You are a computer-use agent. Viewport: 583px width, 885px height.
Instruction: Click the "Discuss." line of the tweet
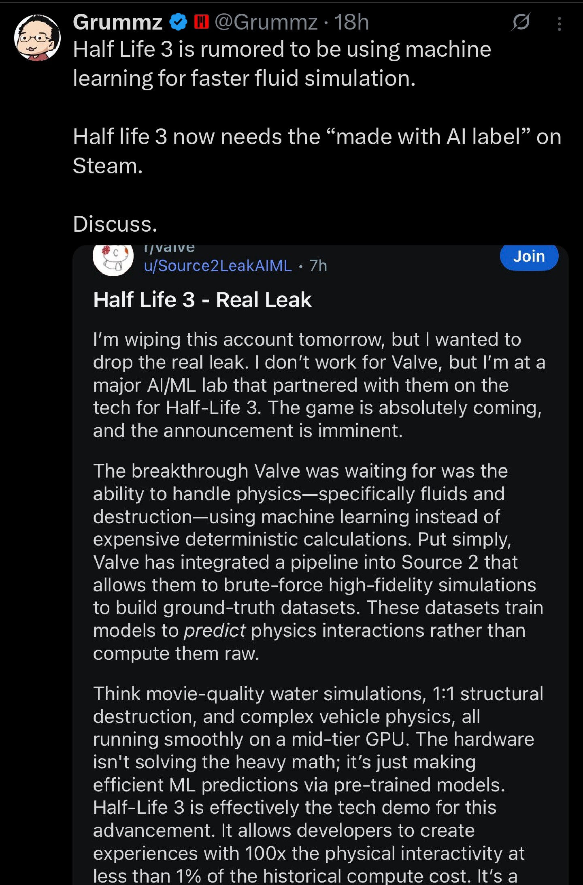(115, 224)
